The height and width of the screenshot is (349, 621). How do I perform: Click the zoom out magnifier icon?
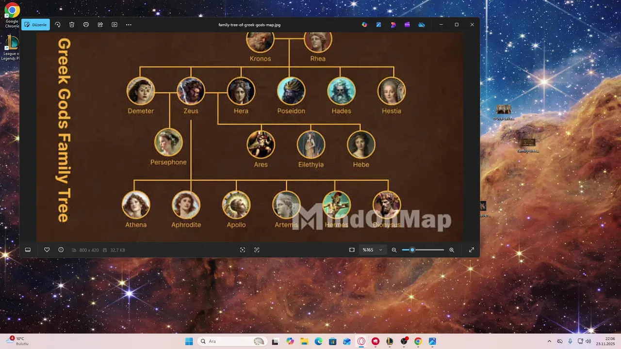point(394,250)
